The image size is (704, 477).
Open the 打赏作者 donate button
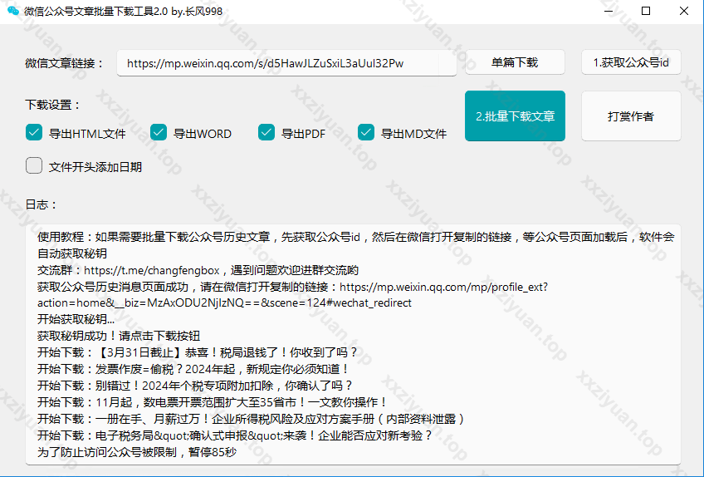click(631, 116)
